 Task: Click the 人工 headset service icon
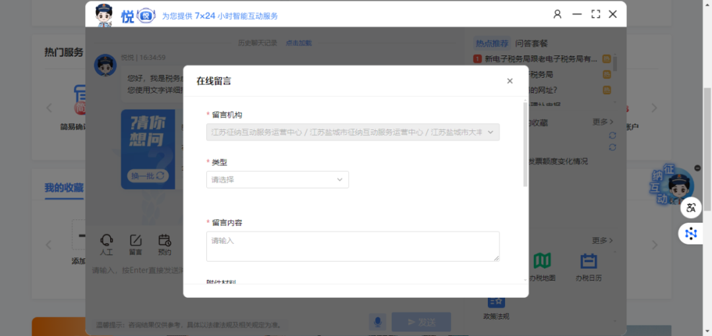pyautogui.click(x=106, y=243)
